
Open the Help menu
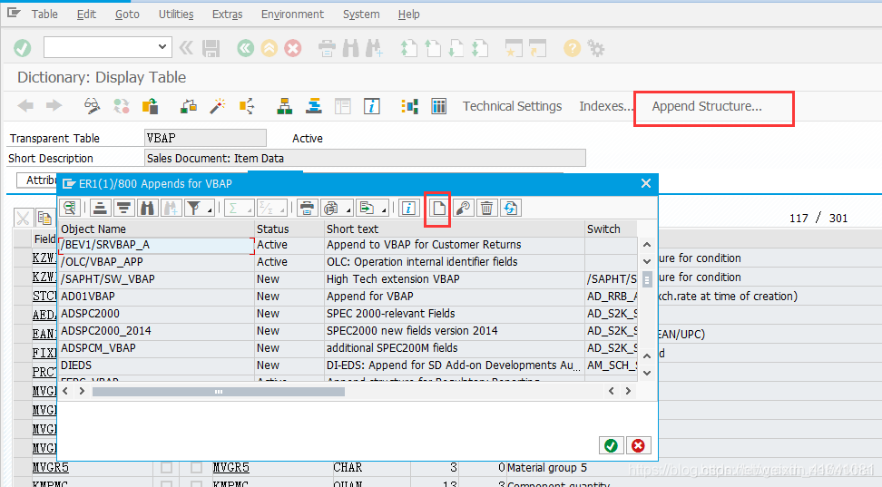(x=409, y=15)
